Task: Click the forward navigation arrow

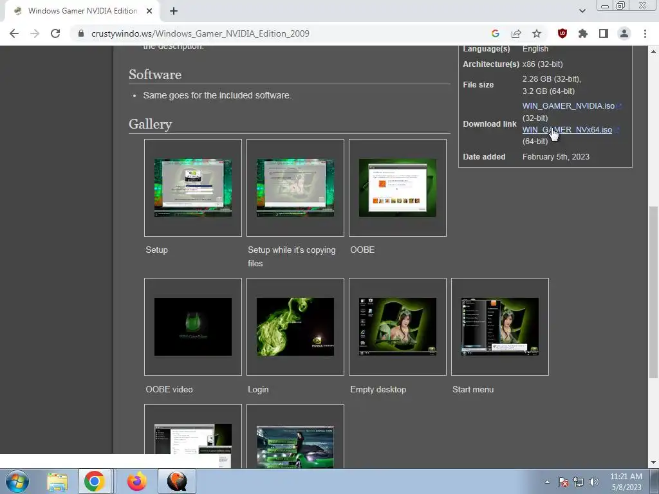Action: coord(35,33)
